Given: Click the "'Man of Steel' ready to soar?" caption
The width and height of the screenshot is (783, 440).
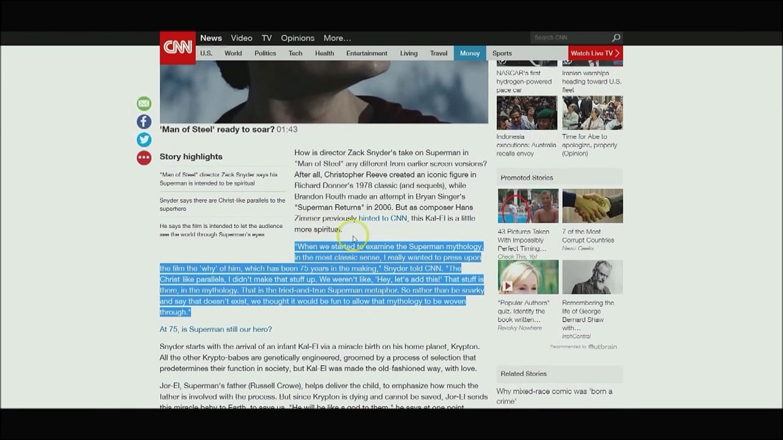Looking at the screenshot, I should (217, 130).
